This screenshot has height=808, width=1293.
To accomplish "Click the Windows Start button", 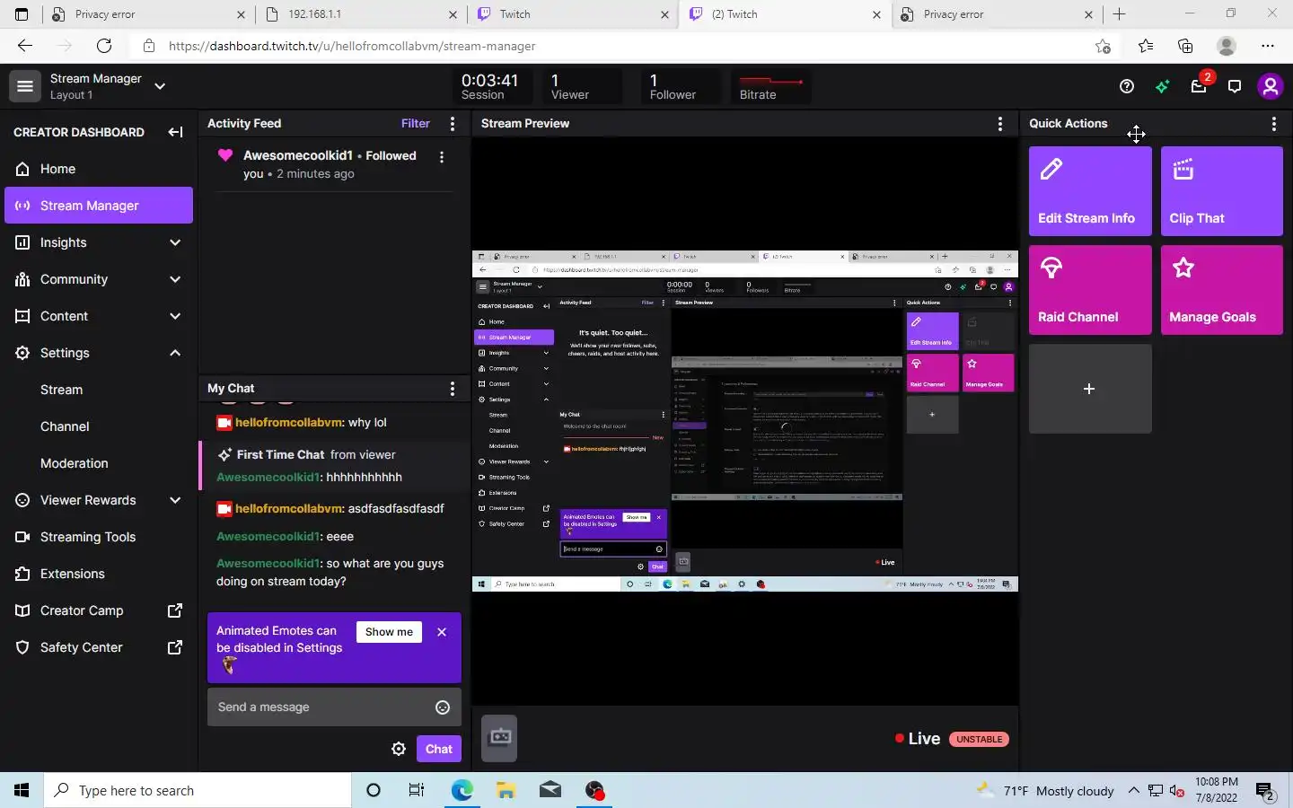I will coord(22,791).
